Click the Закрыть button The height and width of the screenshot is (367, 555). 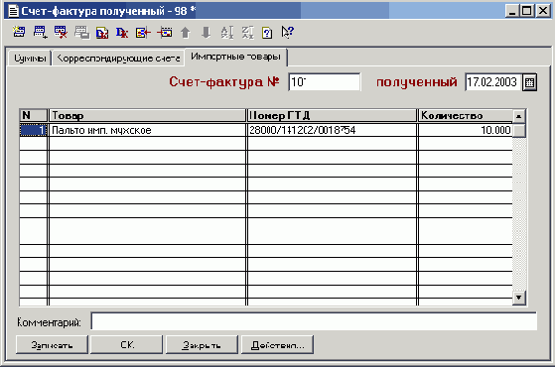(202, 345)
